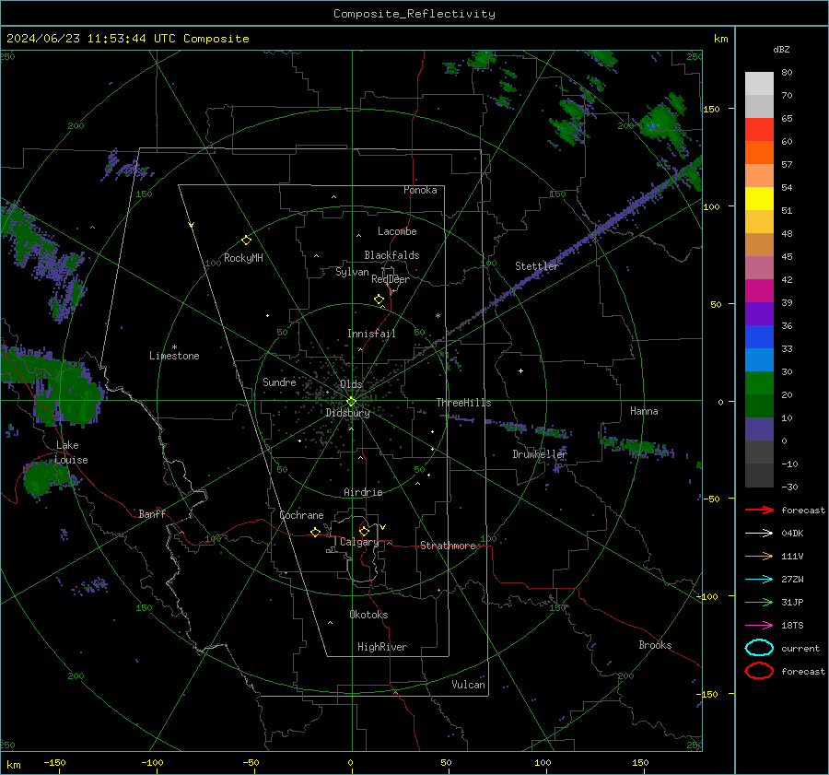
Task: Click the Brooks town label
Action: [x=655, y=645]
